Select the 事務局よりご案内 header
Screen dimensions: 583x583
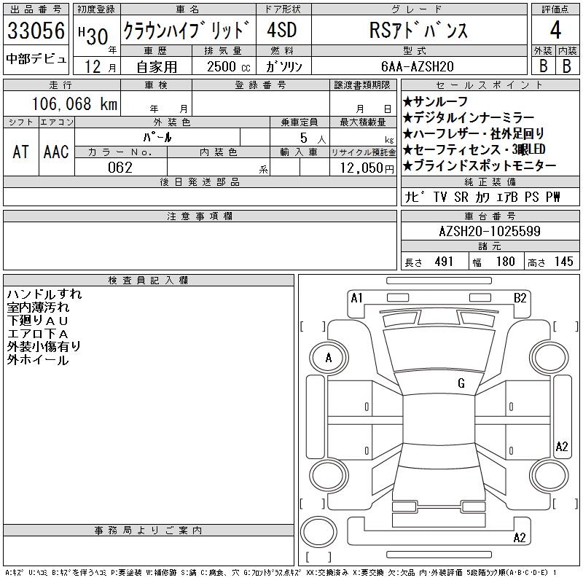[149, 531]
